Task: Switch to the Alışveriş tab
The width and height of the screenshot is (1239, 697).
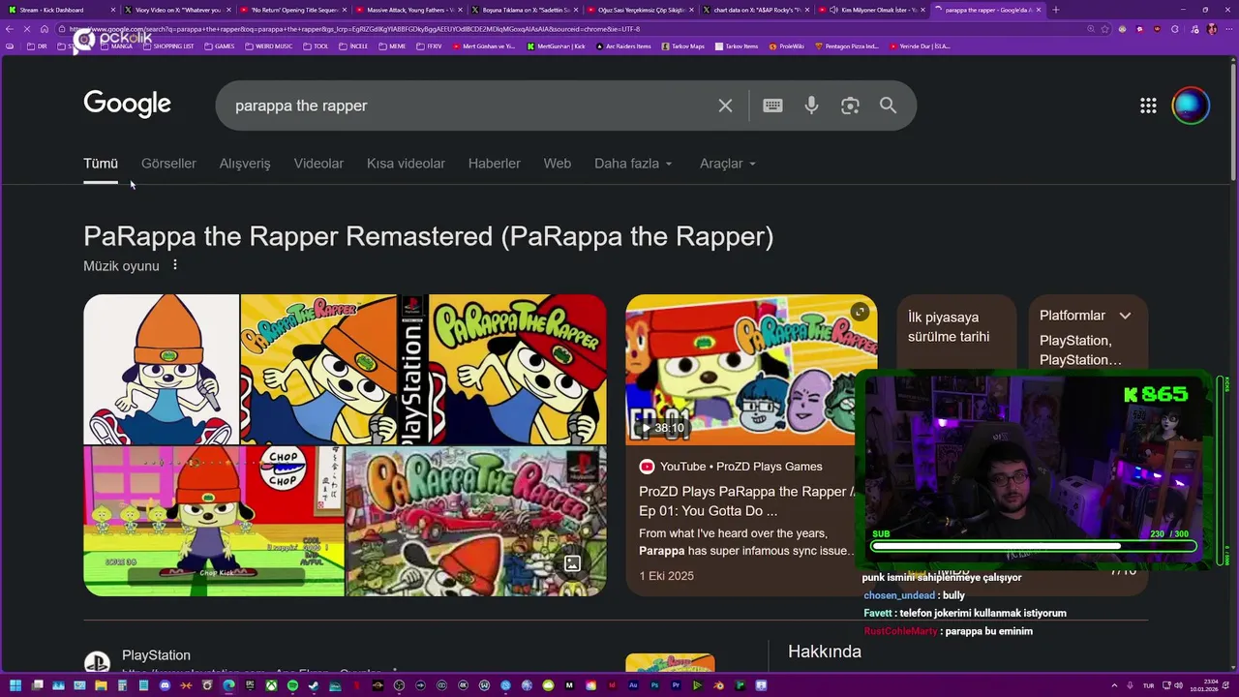Action: point(245,164)
